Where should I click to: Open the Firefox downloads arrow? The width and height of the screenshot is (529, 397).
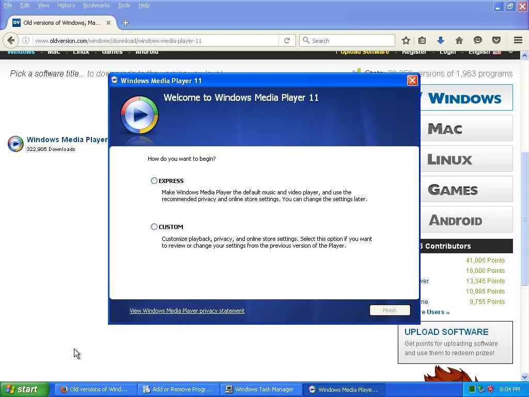pos(440,40)
